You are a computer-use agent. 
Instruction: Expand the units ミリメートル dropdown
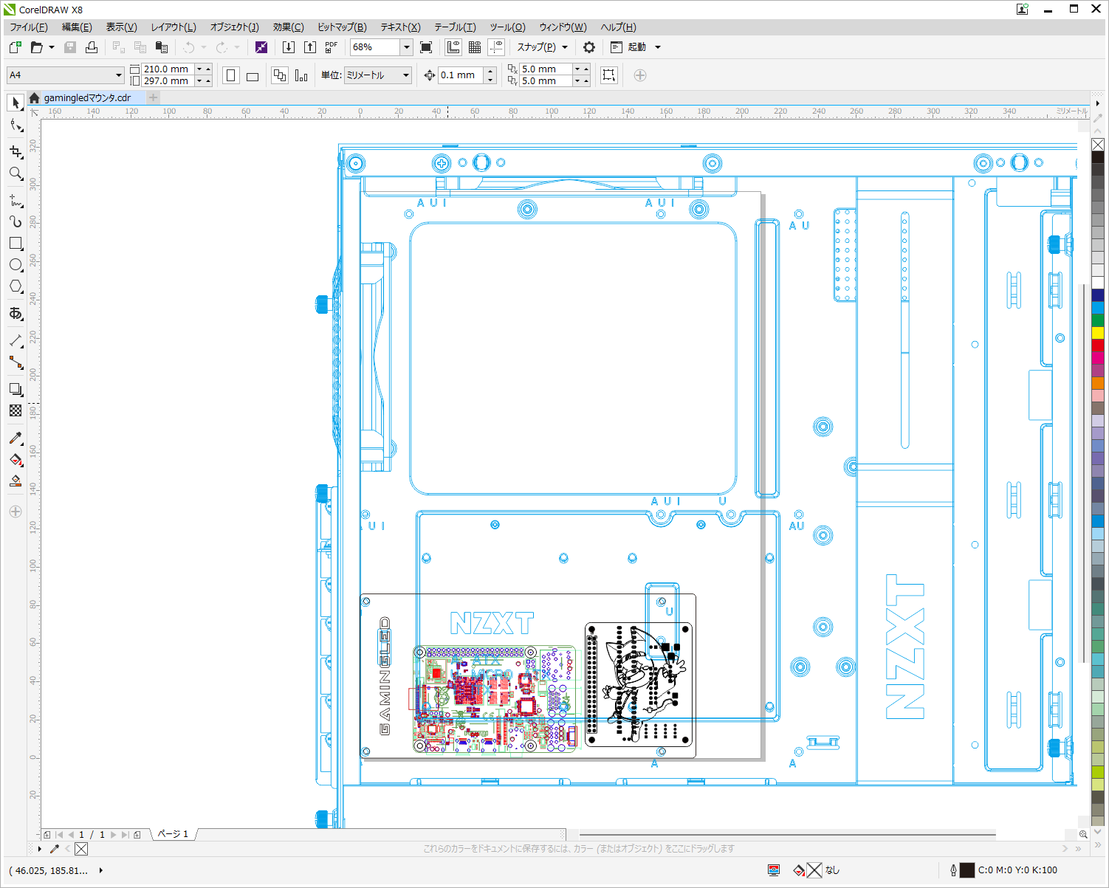click(x=405, y=75)
